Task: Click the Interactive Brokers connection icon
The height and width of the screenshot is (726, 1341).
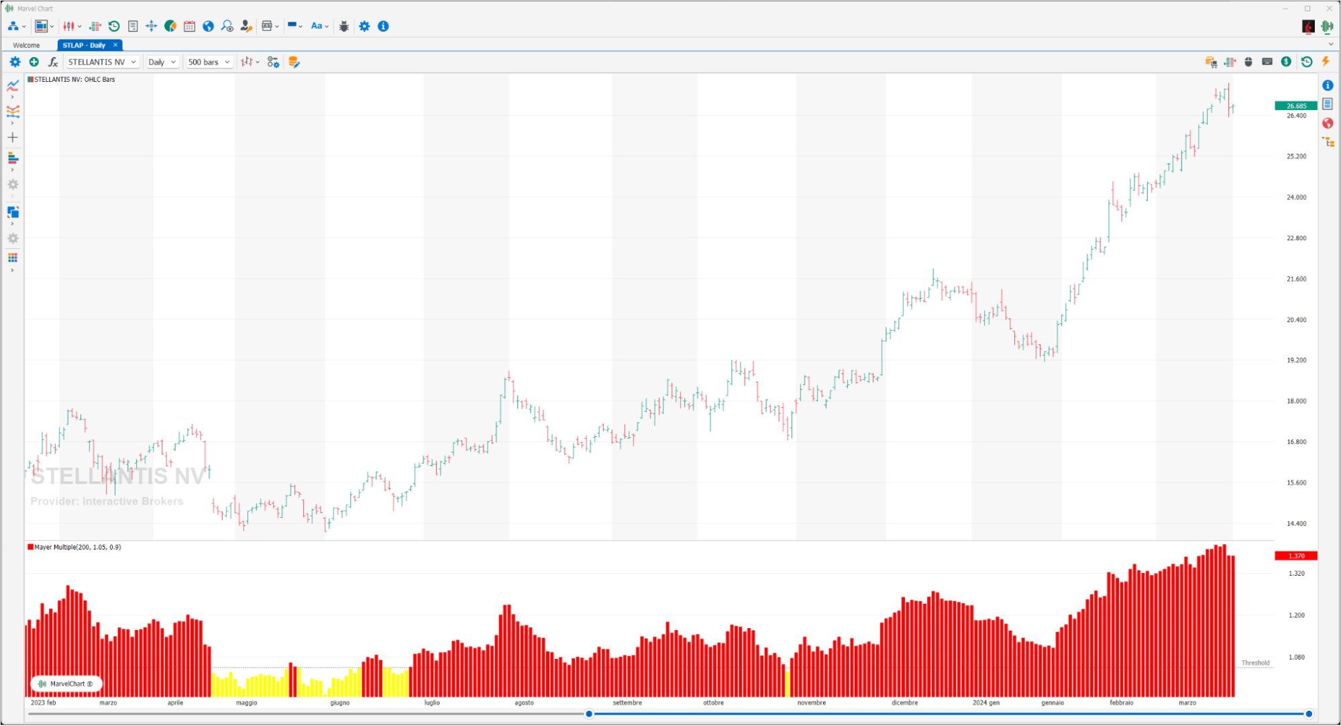Action: 1308,26
